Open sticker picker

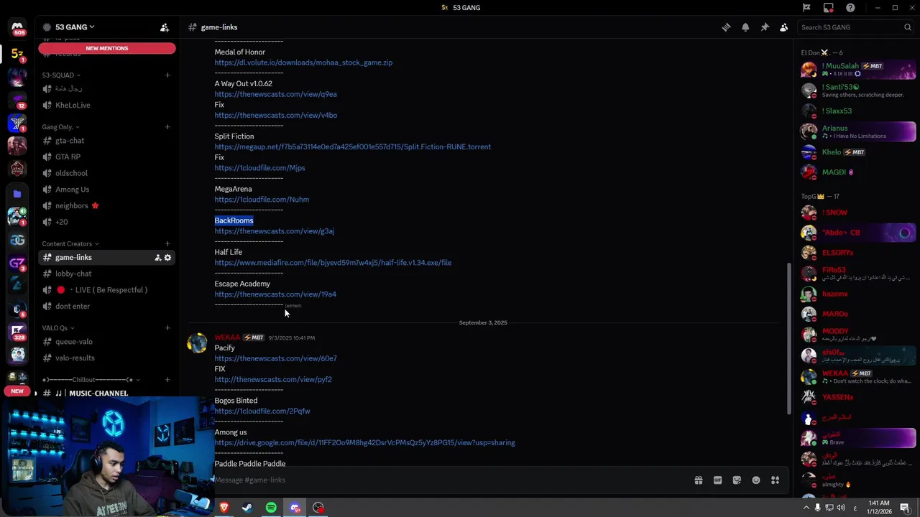pos(737,480)
